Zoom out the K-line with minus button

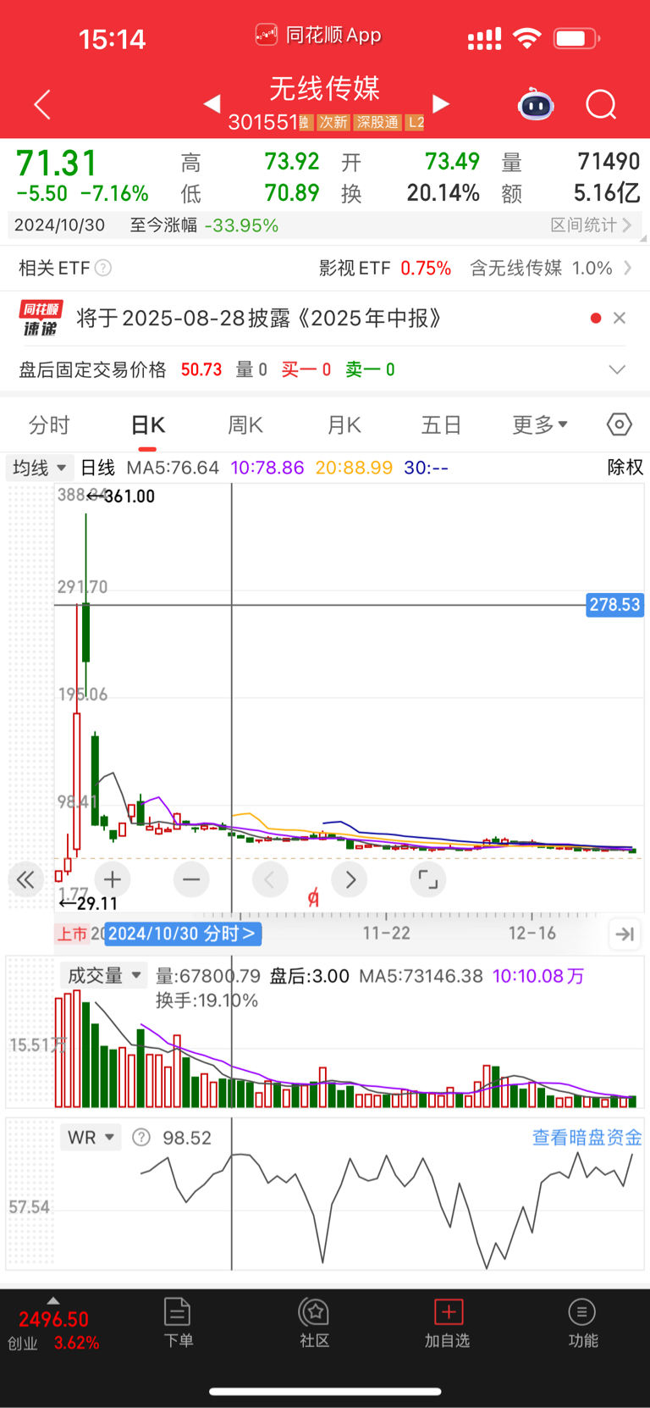191,879
